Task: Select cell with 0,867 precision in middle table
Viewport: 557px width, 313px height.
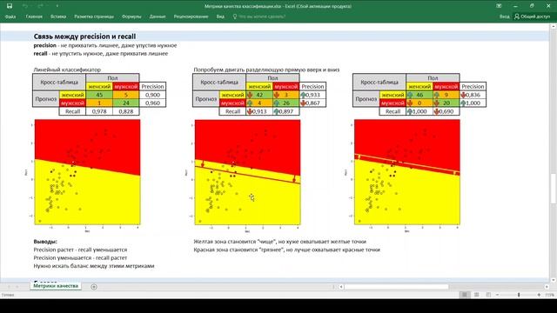Action: point(312,103)
